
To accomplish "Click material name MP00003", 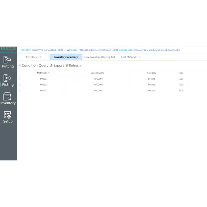I will click(98, 79).
